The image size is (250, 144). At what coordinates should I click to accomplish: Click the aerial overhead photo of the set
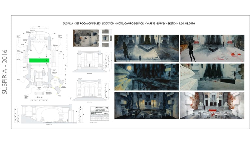[x=86, y=38]
